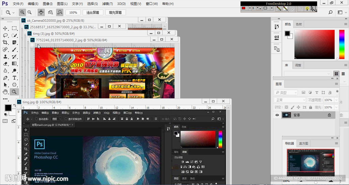Select the Move tool

[x=5, y=29]
